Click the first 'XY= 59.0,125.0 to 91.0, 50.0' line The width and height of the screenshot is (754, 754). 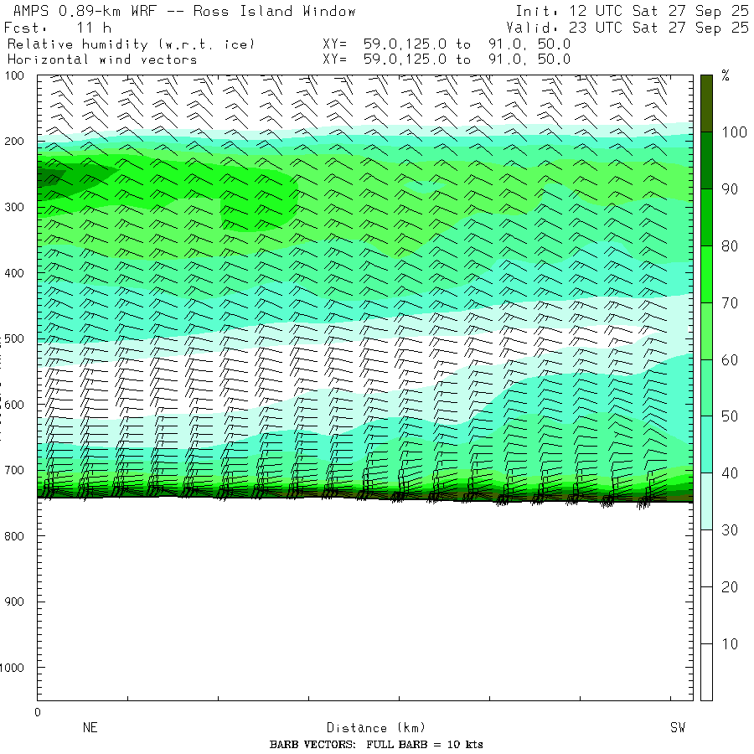coord(447,44)
